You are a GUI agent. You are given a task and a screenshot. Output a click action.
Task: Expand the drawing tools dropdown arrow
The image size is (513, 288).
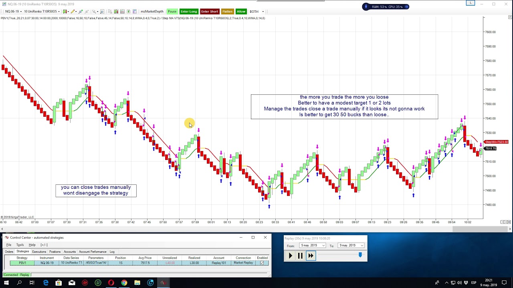point(76,12)
